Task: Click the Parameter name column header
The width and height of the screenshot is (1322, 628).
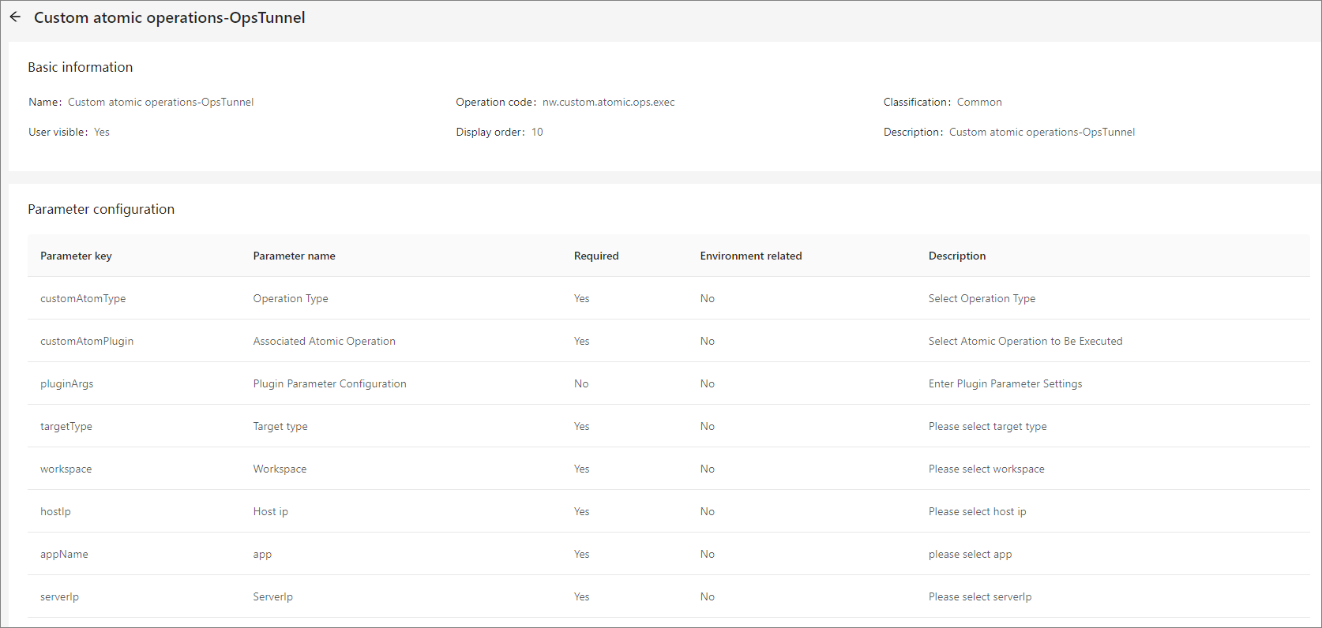Action: point(294,256)
